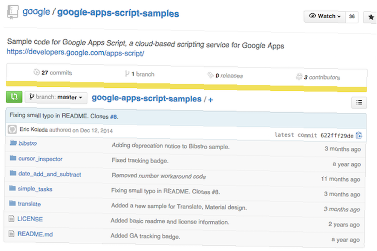Open the google-apps-script-samples repository title link

[118, 13]
